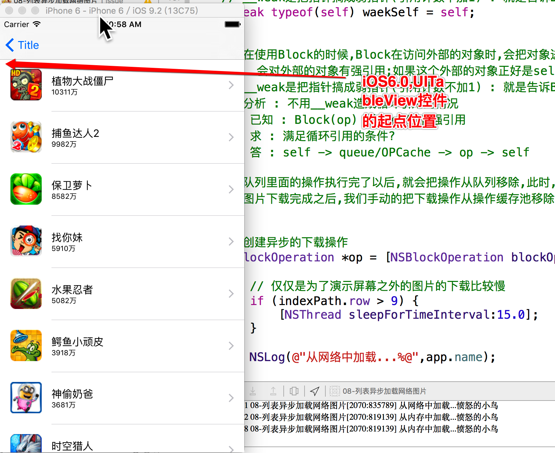
Task: Open the Simulate Location arrow
Action: pyautogui.click(x=315, y=391)
